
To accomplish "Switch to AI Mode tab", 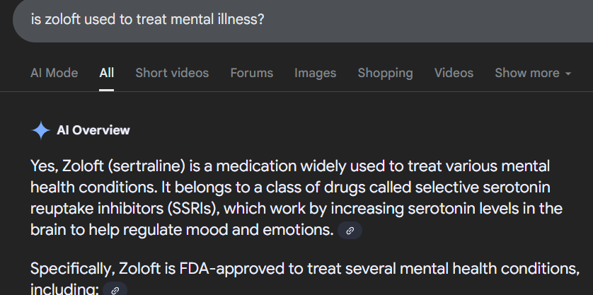I will coord(54,73).
